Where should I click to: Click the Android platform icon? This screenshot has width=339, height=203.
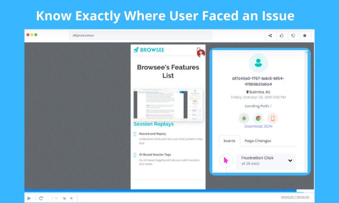pyautogui.click(x=244, y=118)
